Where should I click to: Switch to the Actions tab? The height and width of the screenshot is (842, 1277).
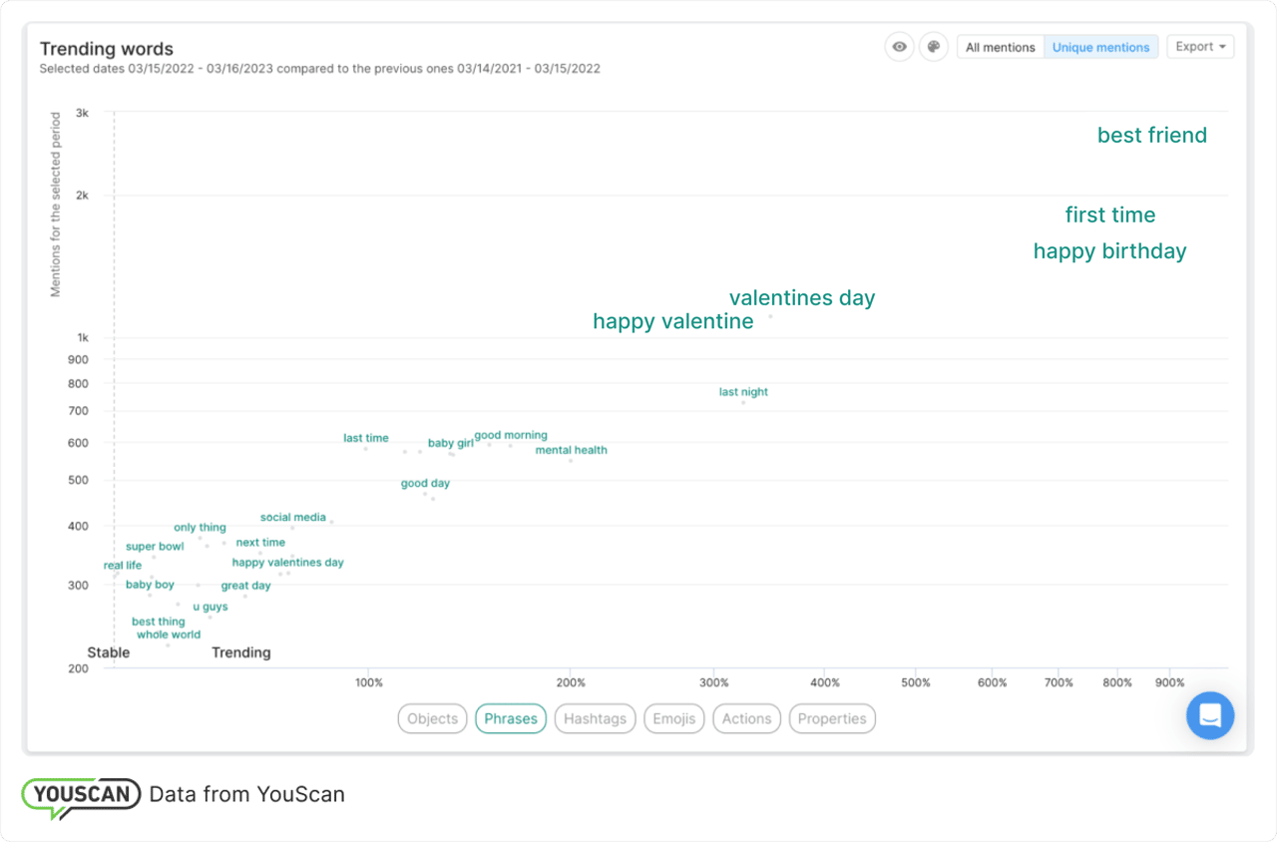pos(746,718)
